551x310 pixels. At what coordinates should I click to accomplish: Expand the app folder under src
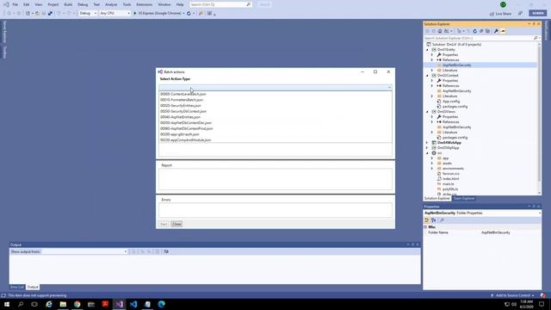pos(432,158)
